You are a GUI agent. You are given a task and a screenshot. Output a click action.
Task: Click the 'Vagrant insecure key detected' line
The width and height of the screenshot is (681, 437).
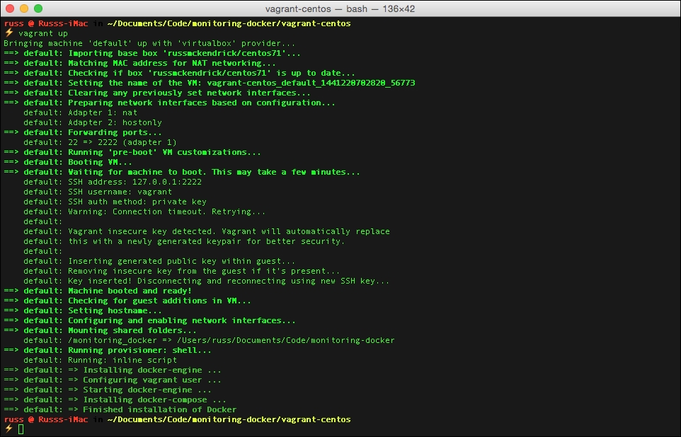click(207, 232)
